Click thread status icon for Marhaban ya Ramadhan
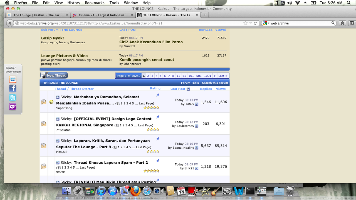Viewport: 356px width, 200px height. click(x=44, y=102)
